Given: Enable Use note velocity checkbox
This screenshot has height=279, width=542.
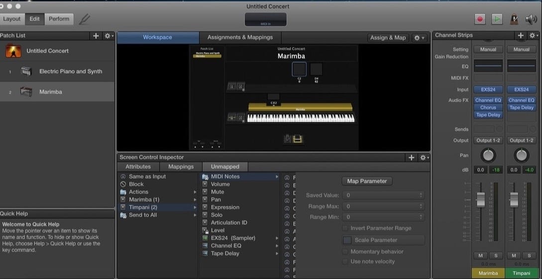Looking at the screenshot, I should (x=345, y=262).
